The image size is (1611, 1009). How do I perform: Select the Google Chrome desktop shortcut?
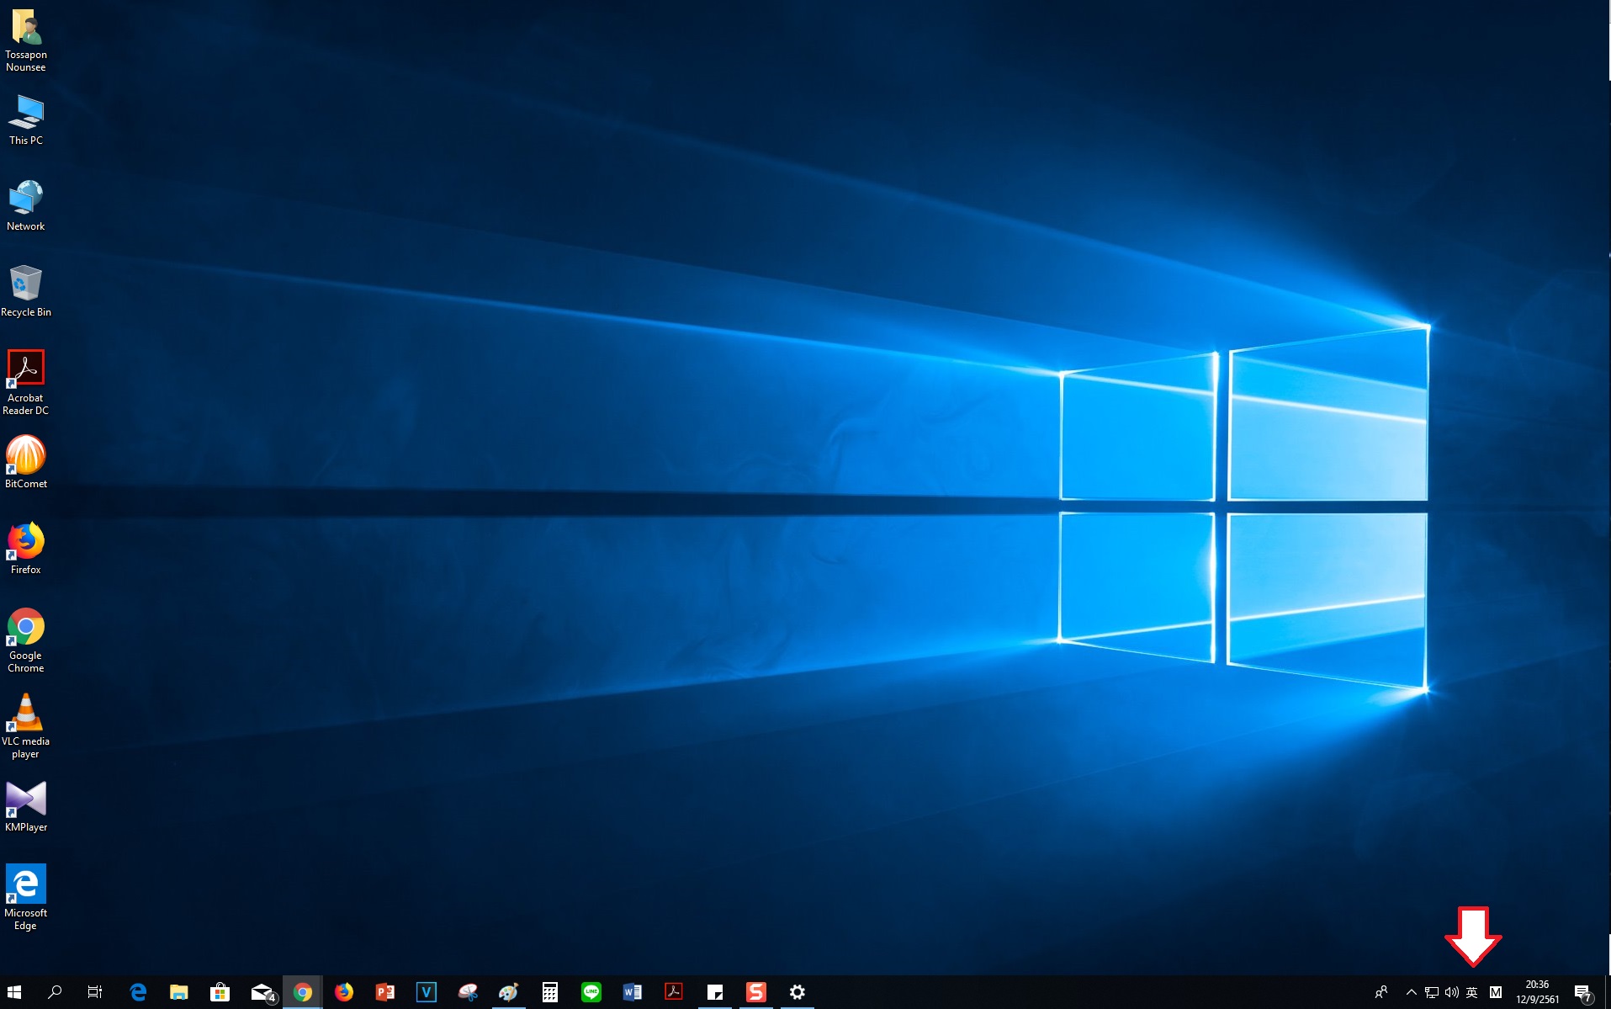click(26, 640)
